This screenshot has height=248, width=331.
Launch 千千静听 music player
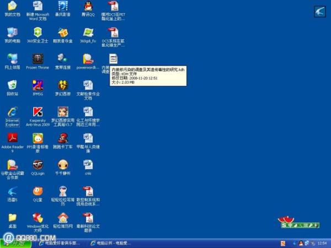point(63,164)
